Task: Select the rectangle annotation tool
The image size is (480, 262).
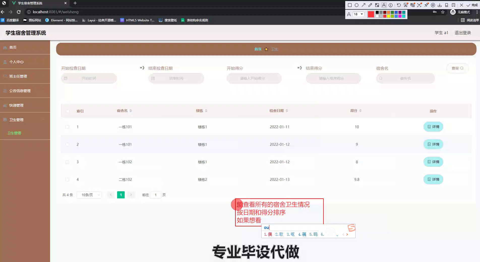Action: (x=350, y=5)
